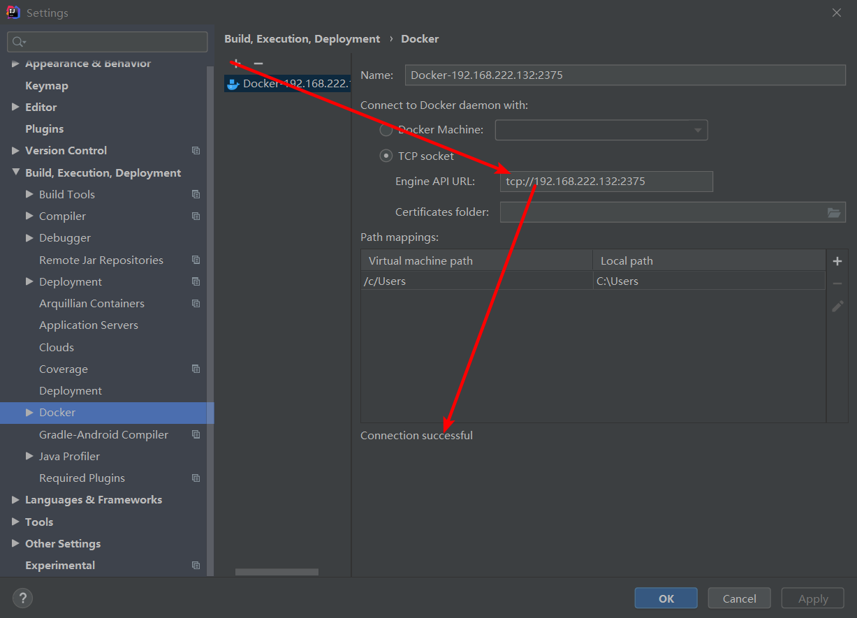Remove the selected path mapping

click(x=837, y=284)
